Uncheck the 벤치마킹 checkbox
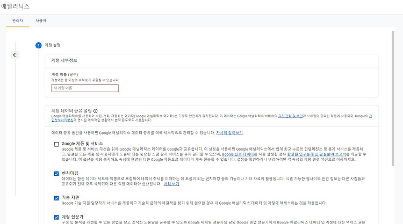The image size is (403, 224). [56, 174]
